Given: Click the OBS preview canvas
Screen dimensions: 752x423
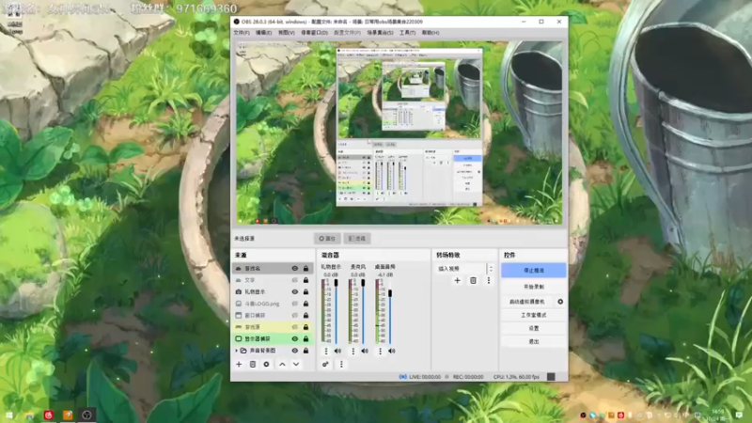Looking at the screenshot, I should click(x=399, y=133).
